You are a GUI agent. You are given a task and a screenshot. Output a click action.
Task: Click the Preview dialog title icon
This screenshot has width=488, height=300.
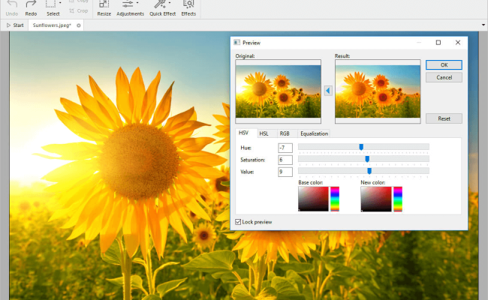(x=236, y=43)
